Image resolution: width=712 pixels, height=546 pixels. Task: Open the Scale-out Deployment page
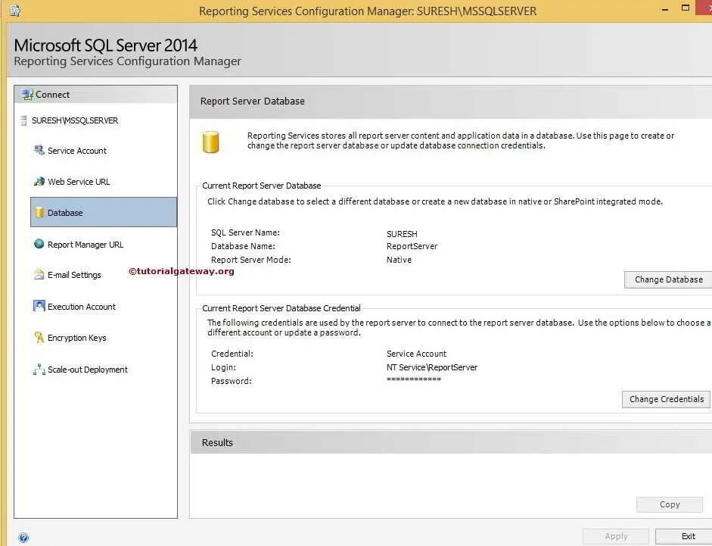coord(88,370)
